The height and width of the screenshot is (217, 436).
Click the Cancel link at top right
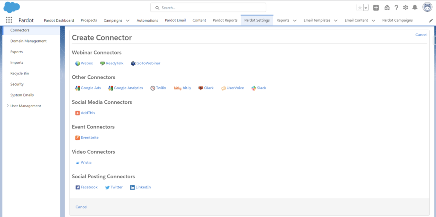421,35
